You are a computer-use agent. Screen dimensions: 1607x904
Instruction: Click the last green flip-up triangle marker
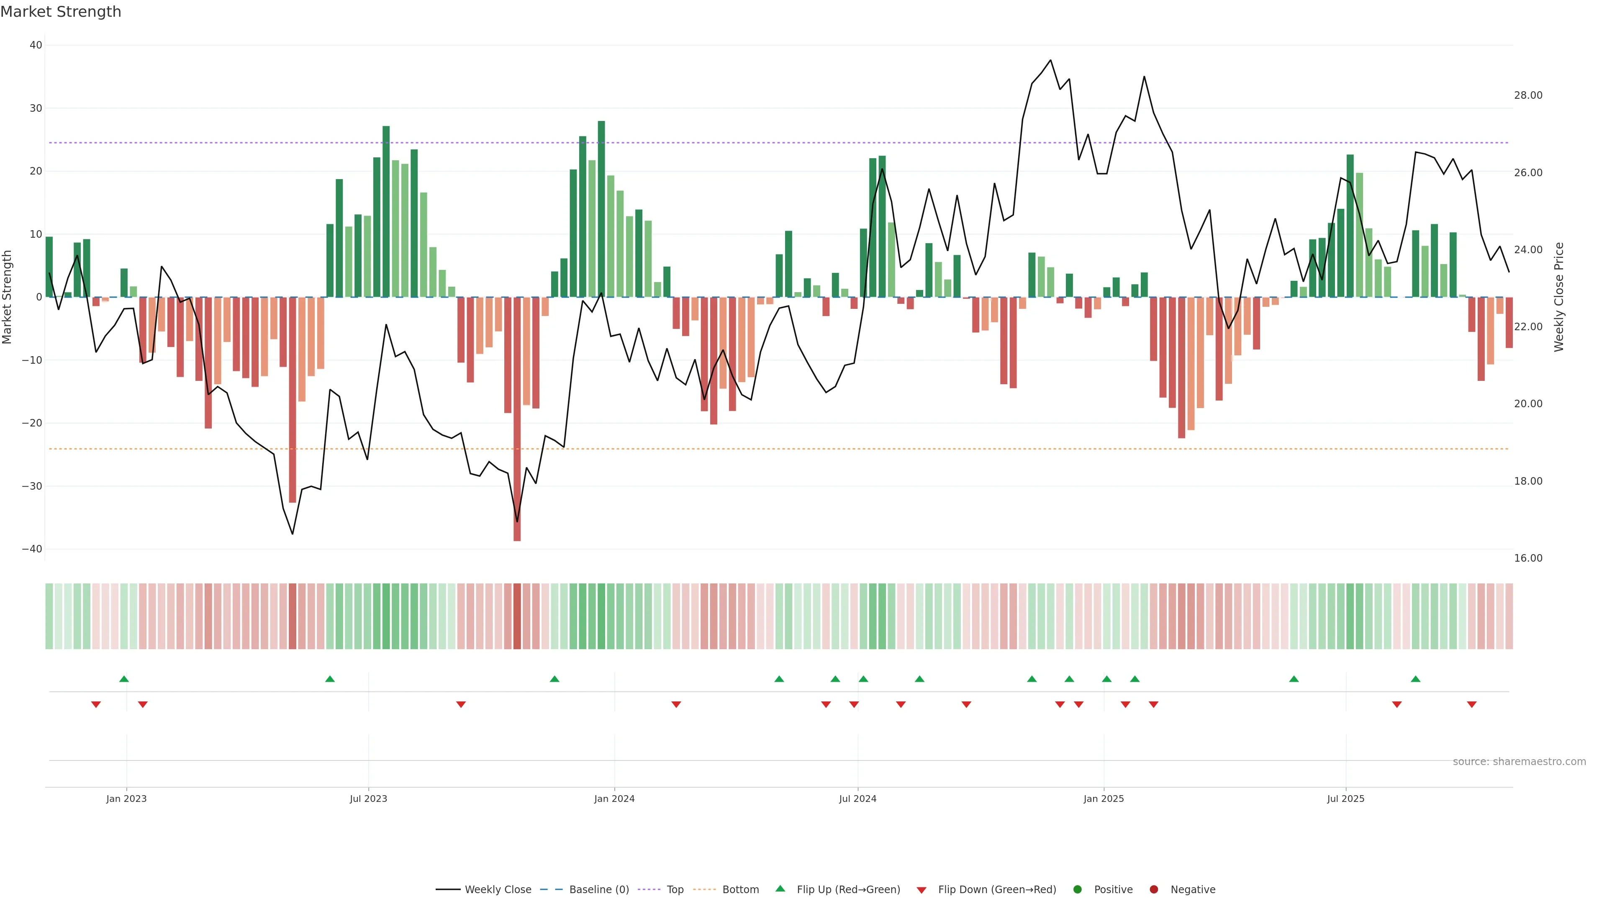point(1415,679)
